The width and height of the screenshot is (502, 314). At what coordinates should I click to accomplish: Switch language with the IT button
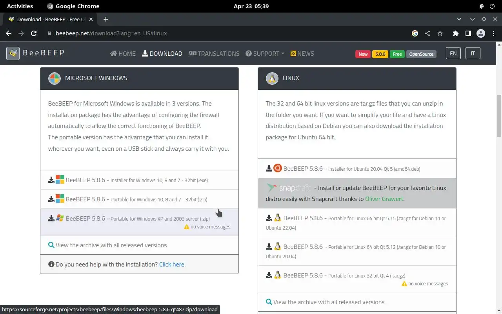[x=473, y=53]
